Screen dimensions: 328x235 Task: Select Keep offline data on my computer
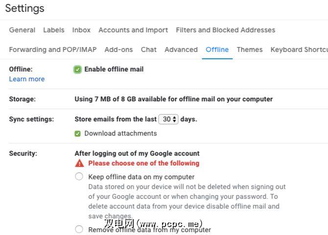(79, 177)
